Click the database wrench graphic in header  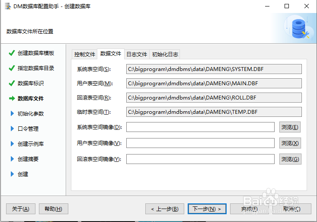(x=300, y=29)
